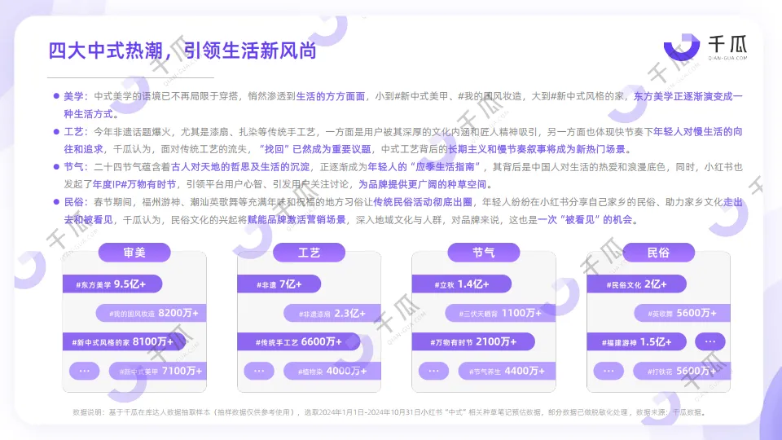Click the phrase 古人对天地的哲思及生活的沉淀
This screenshot has width=782, height=440.
[x=240, y=166]
